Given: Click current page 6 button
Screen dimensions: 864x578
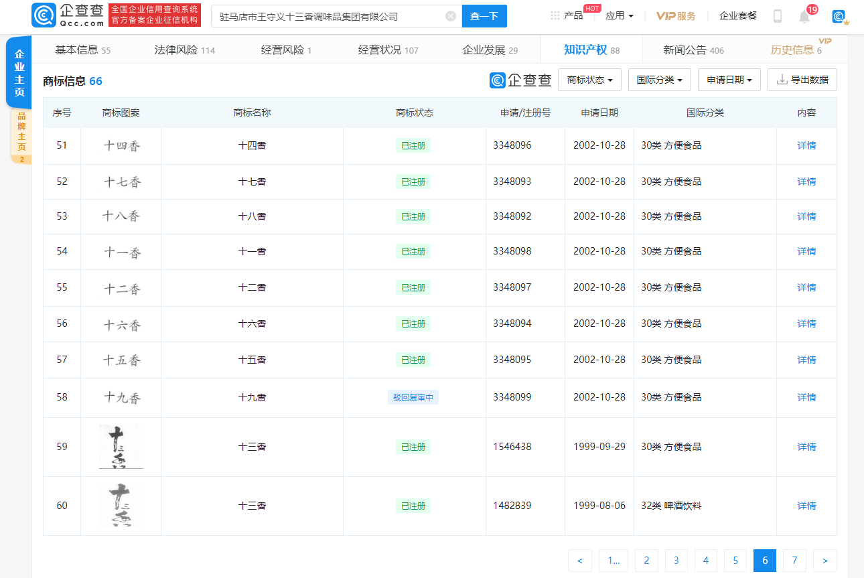Looking at the screenshot, I should coord(765,561).
